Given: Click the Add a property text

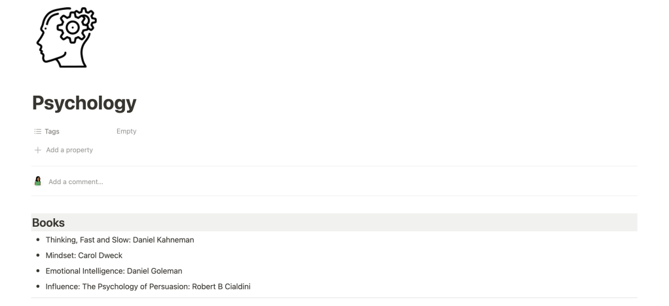Looking at the screenshot, I should click(69, 150).
